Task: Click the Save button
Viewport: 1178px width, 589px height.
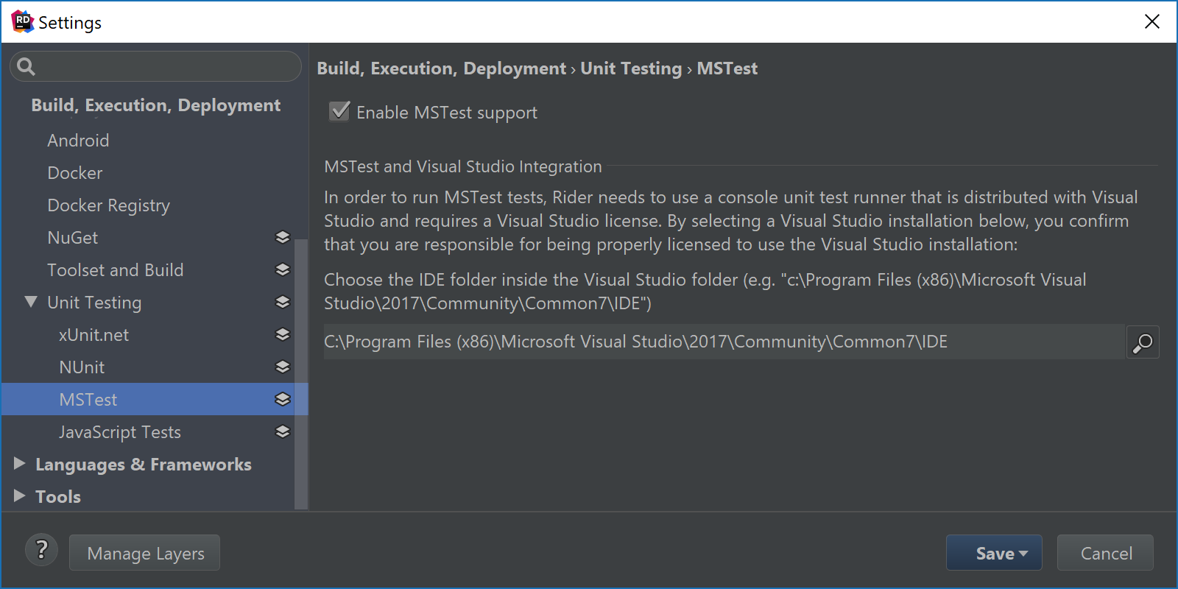Action: [994, 552]
